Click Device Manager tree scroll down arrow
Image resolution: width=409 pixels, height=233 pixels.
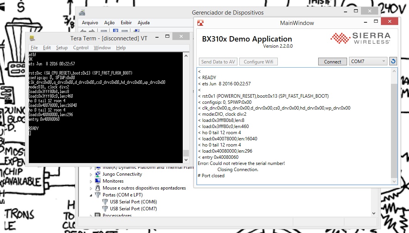pyautogui.click(x=374, y=213)
